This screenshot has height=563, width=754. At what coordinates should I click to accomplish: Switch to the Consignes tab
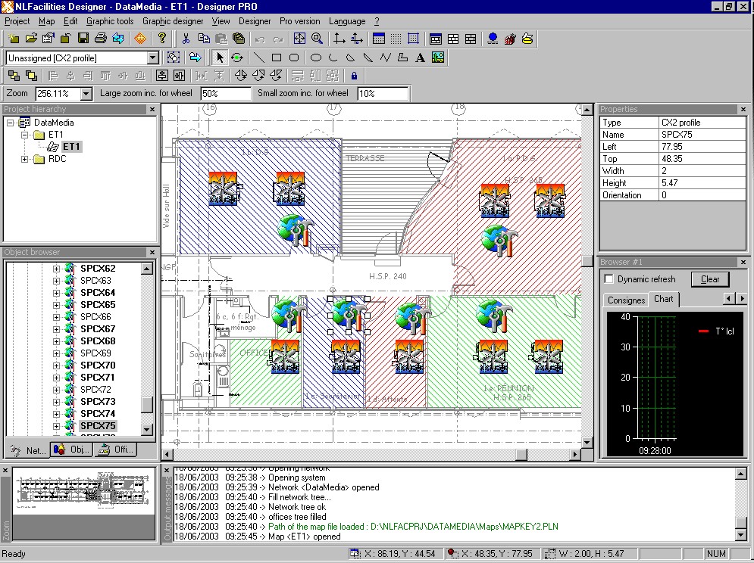coord(626,300)
